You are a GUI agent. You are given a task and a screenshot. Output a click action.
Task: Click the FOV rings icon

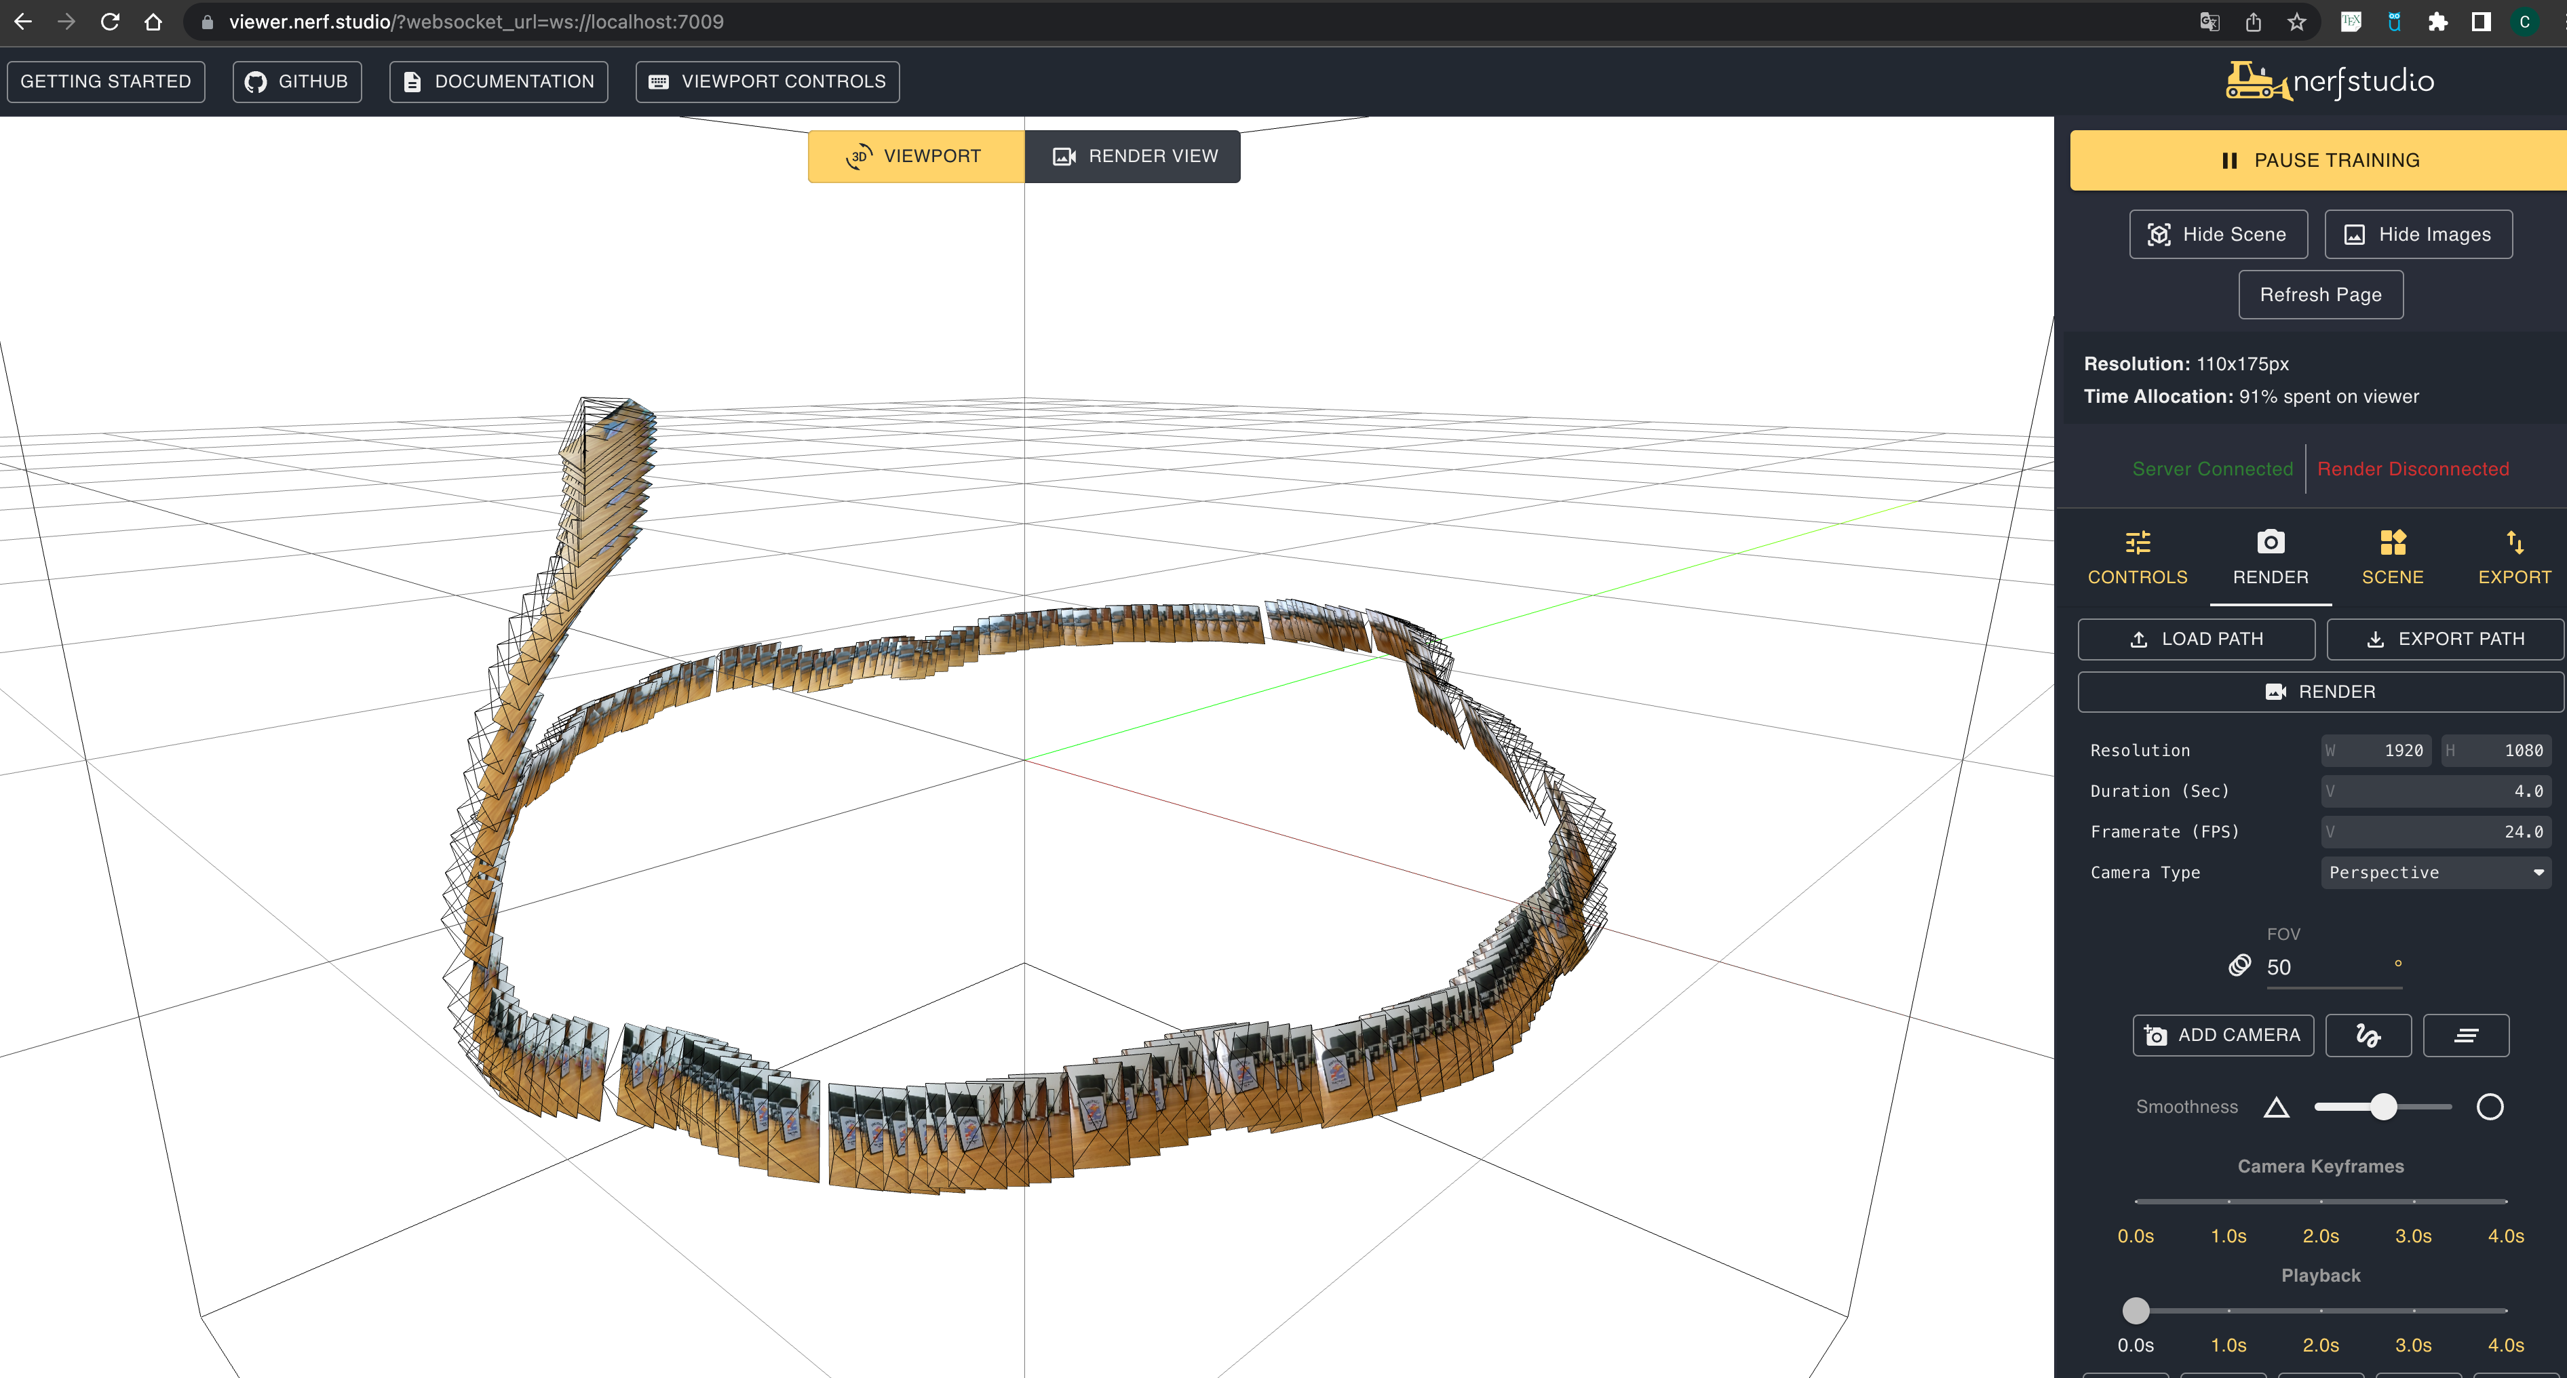click(x=2240, y=966)
